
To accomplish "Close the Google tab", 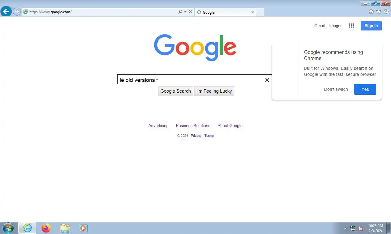I will coord(253,12).
